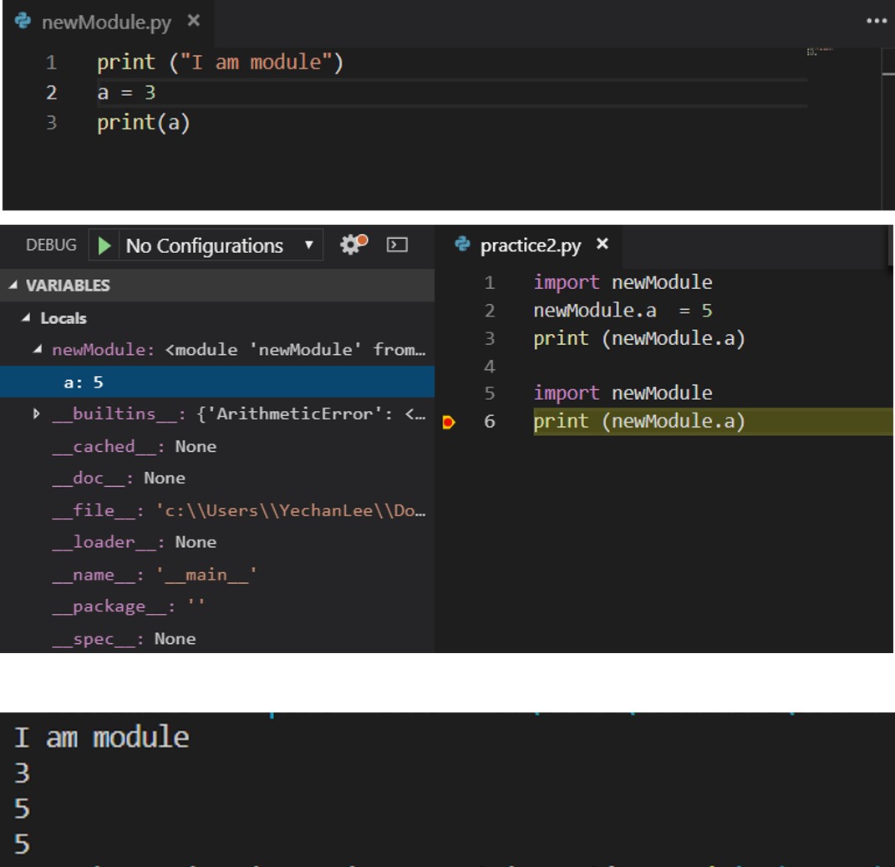Click first 'import newModule' line in practice2.py

[x=623, y=282]
